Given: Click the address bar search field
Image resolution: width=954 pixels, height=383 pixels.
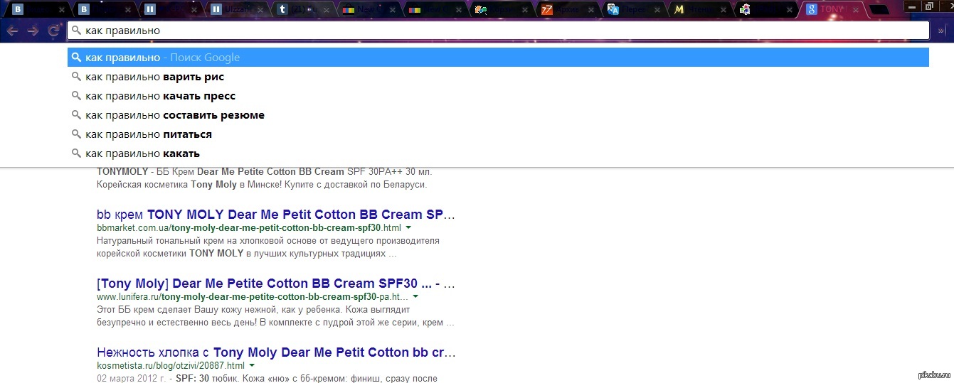Looking at the screenshot, I should (x=498, y=31).
